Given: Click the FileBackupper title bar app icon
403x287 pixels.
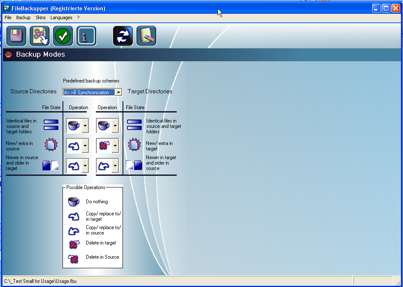Looking at the screenshot, I should [6, 8].
